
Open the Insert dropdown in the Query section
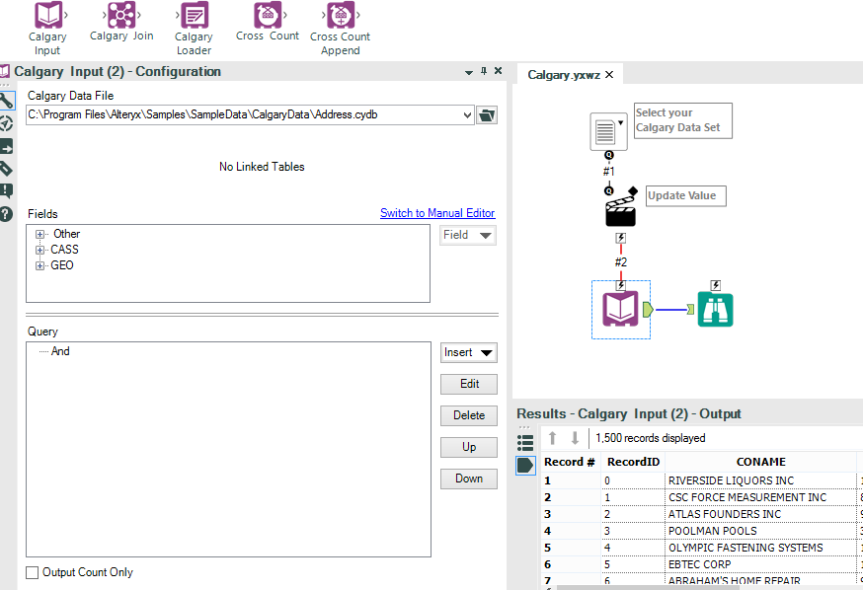click(468, 352)
